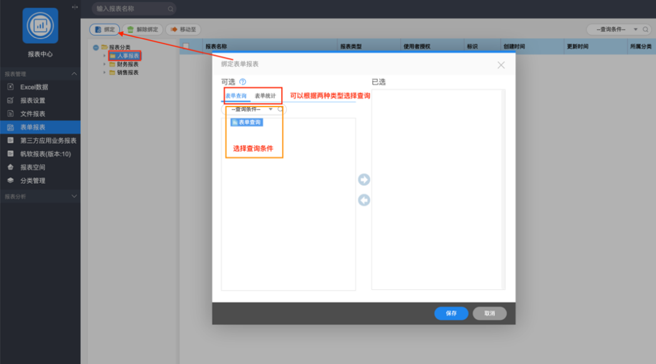Expand the 销售报表 tree node
The width and height of the screenshot is (656, 364).
coord(105,72)
